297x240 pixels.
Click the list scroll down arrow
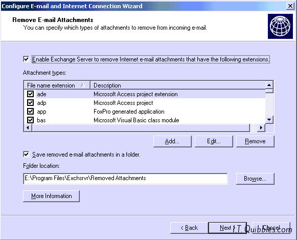pyautogui.click(x=269, y=120)
